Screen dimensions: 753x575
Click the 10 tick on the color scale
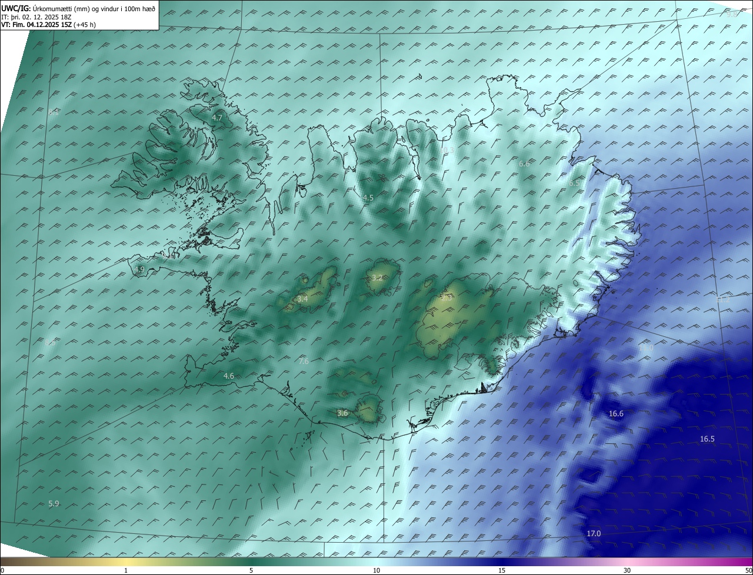pos(376,570)
